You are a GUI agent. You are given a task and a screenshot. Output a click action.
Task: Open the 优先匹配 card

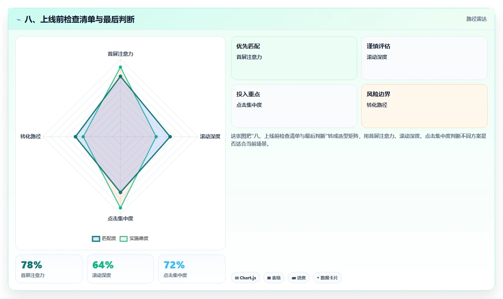(x=294, y=58)
